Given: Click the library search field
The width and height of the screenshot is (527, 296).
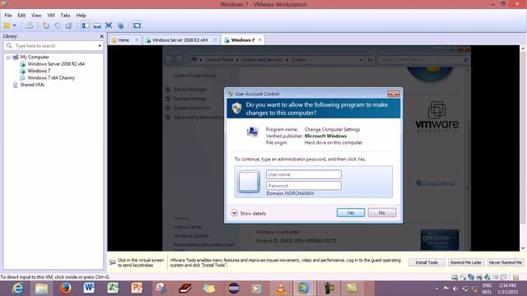Looking at the screenshot, I should (54, 46).
